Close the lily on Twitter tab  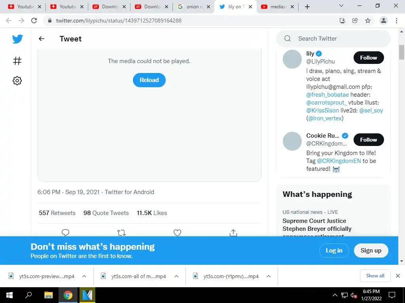coord(250,7)
